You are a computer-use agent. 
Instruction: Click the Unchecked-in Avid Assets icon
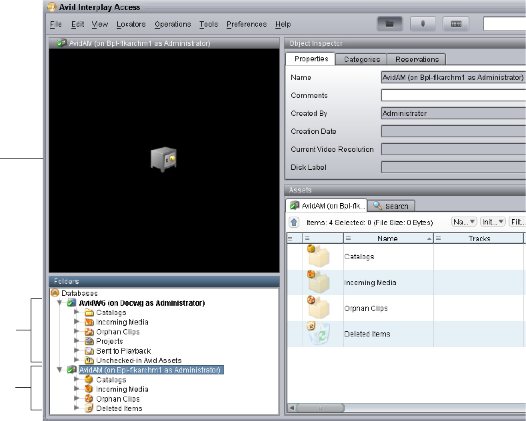coord(89,360)
